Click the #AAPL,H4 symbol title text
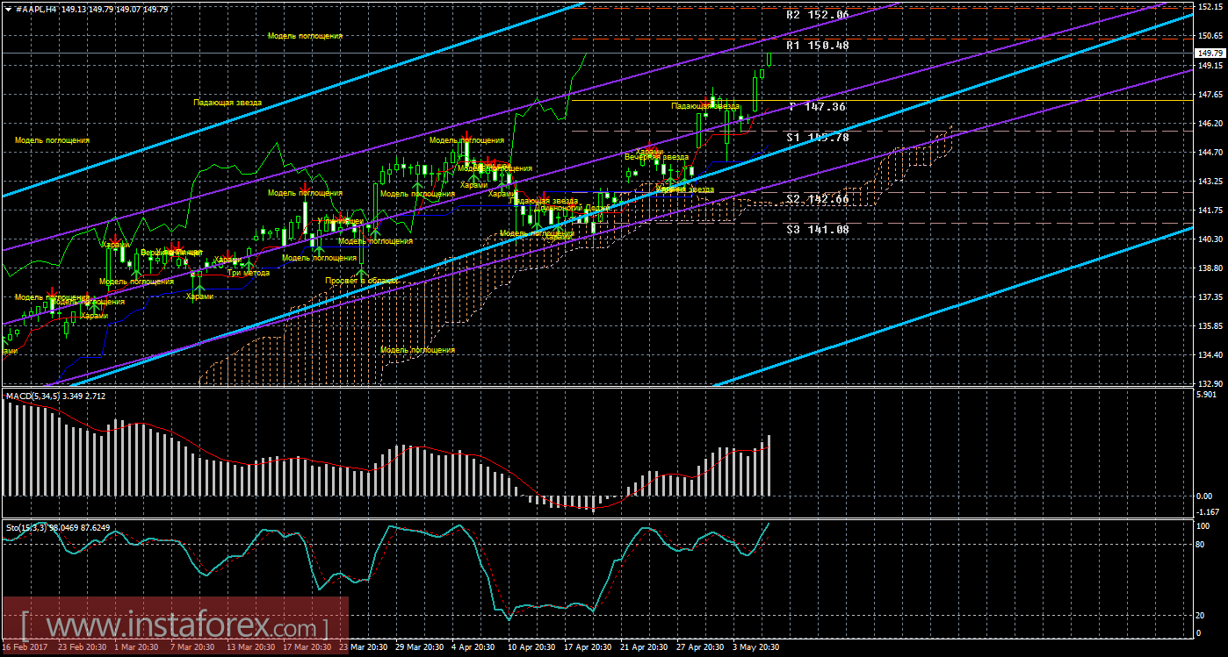 click(x=36, y=9)
